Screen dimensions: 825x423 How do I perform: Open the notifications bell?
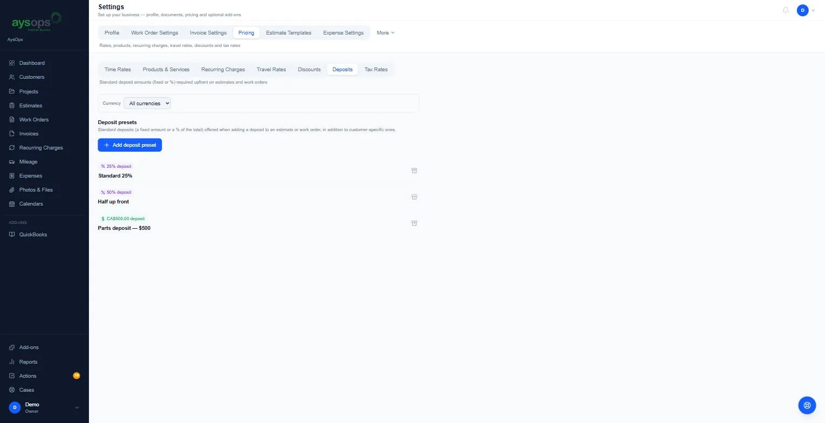tap(786, 10)
